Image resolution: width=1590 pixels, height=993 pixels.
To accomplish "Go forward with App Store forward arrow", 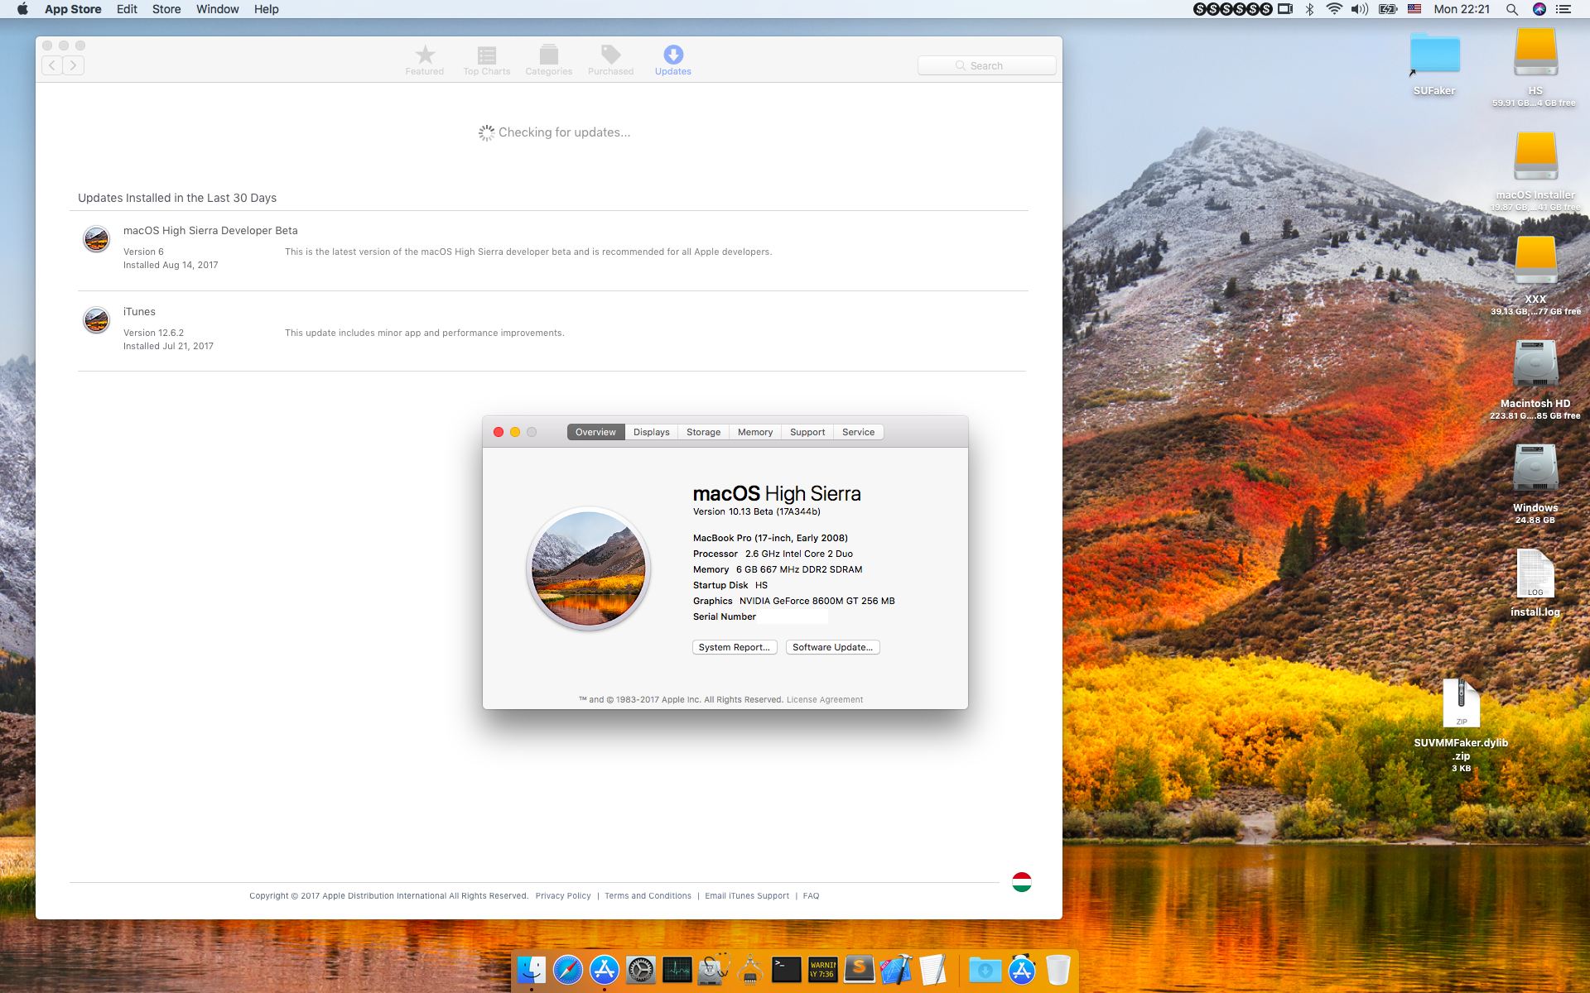I will coord(74,65).
